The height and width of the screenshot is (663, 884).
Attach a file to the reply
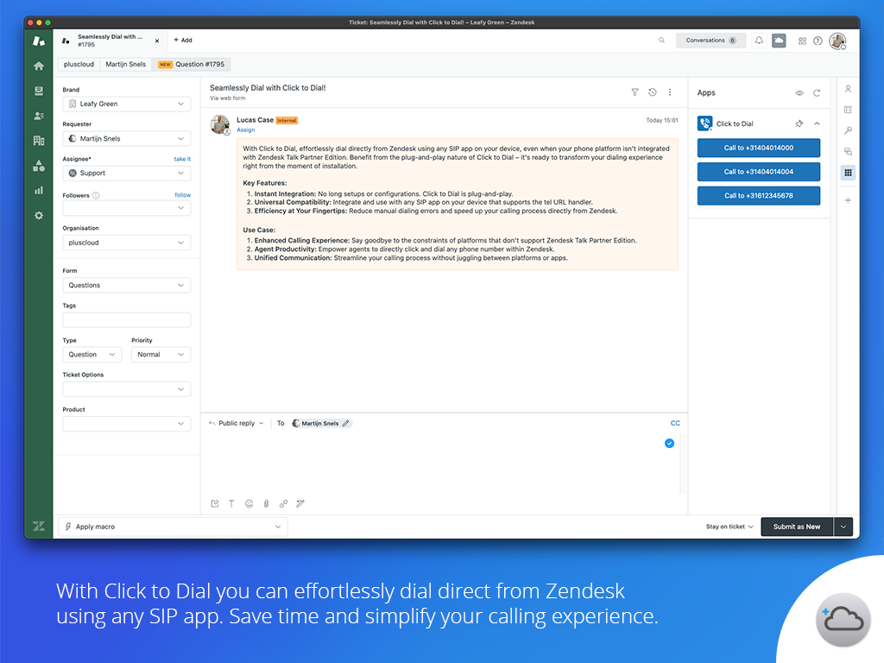point(266,503)
